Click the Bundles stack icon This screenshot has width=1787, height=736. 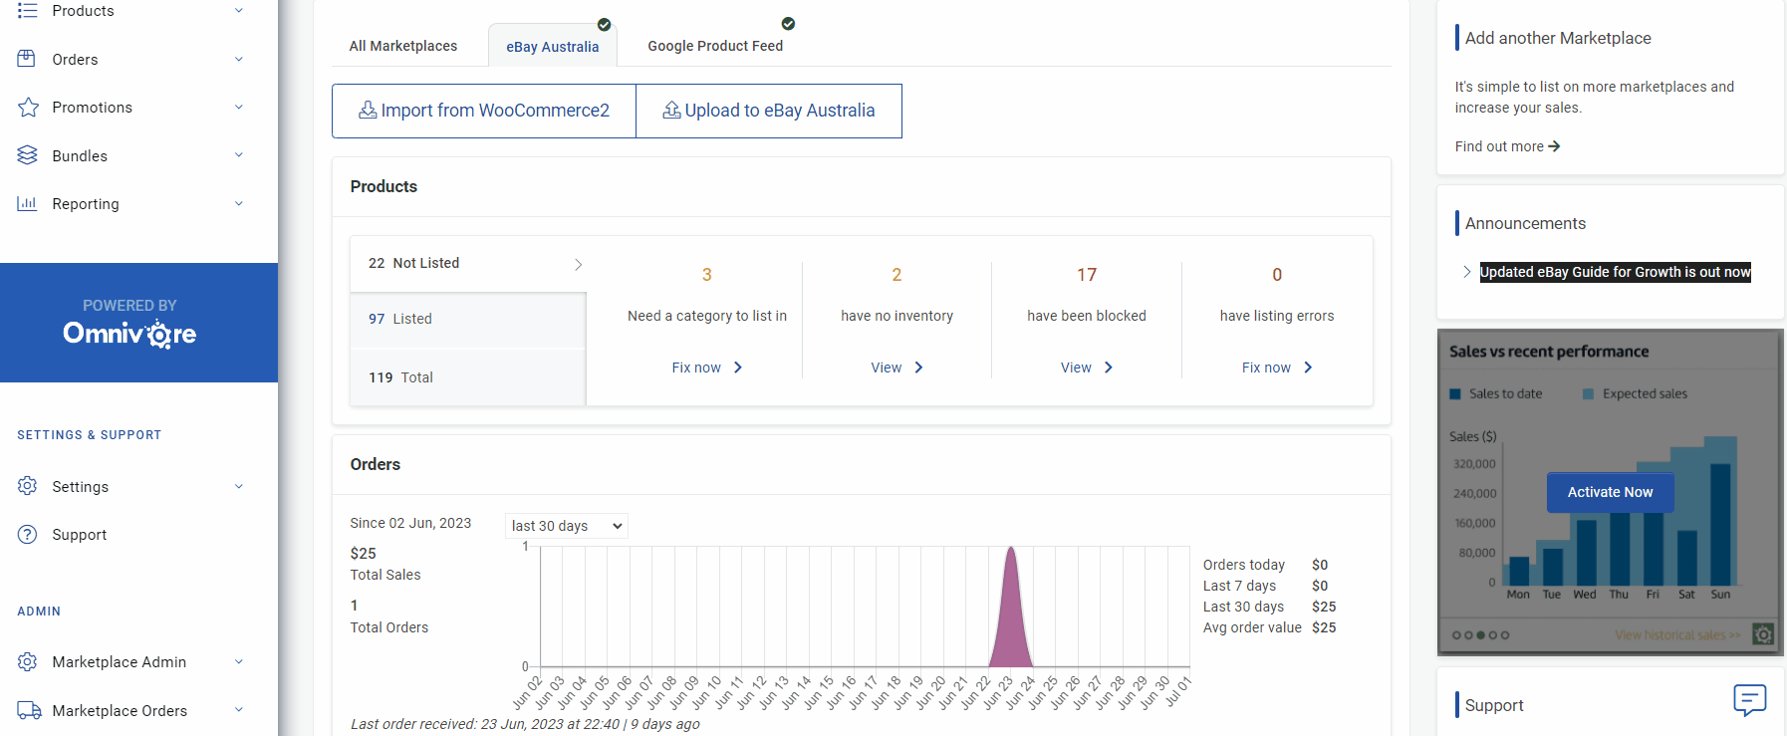click(28, 155)
